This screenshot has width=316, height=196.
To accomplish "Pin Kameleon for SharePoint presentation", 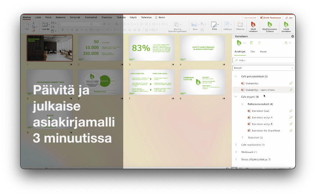I will click(291, 130).
